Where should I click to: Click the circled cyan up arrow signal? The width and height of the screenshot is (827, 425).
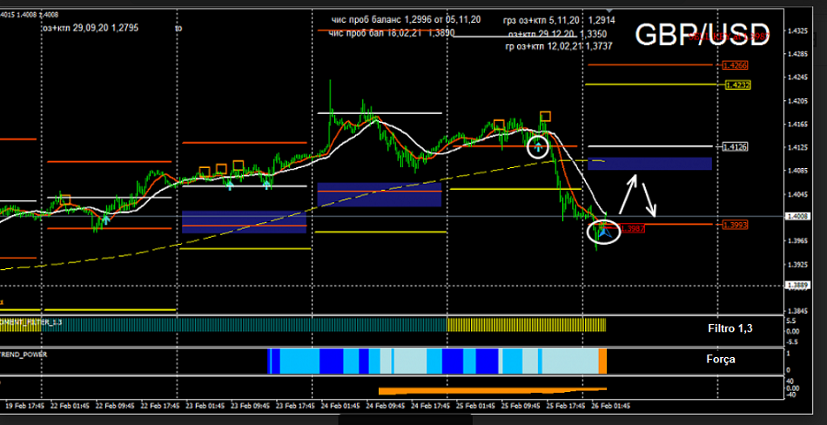click(x=539, y=146)
